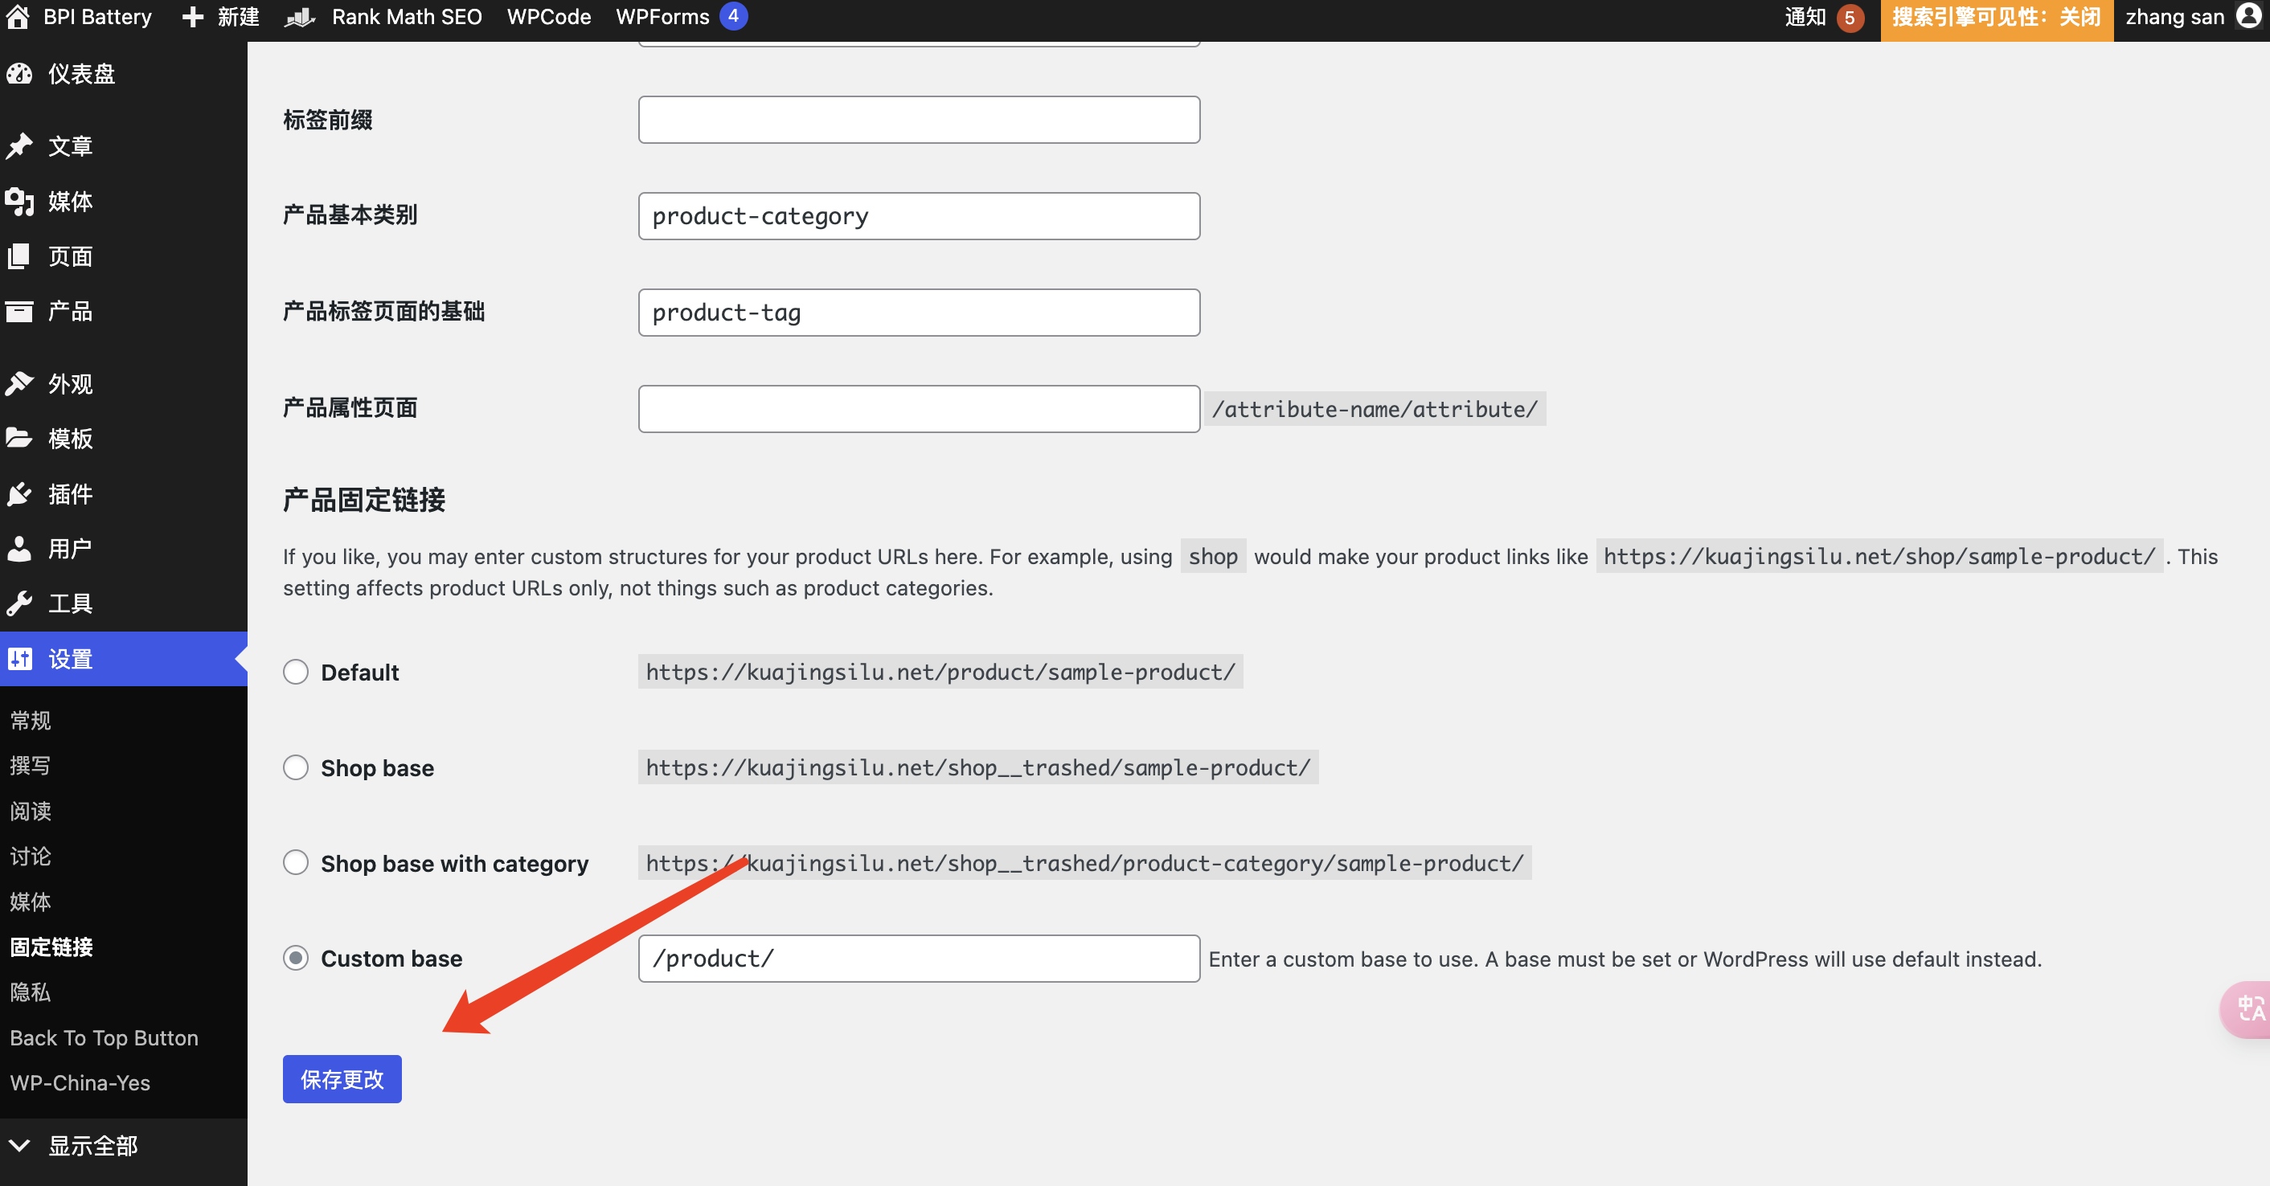
Task: Select the Default permalink radio button
Action: [x=296, y=673]
